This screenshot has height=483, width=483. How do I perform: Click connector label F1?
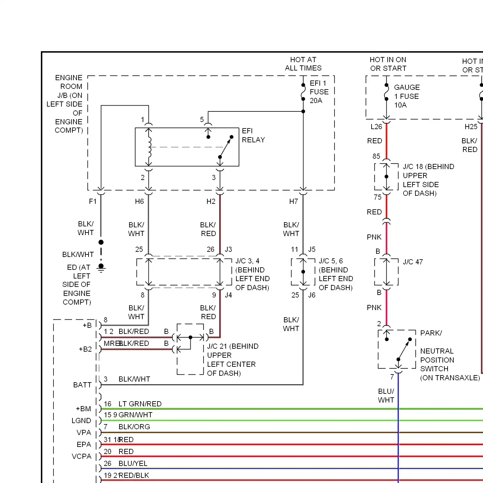click(x=93, y=201)
